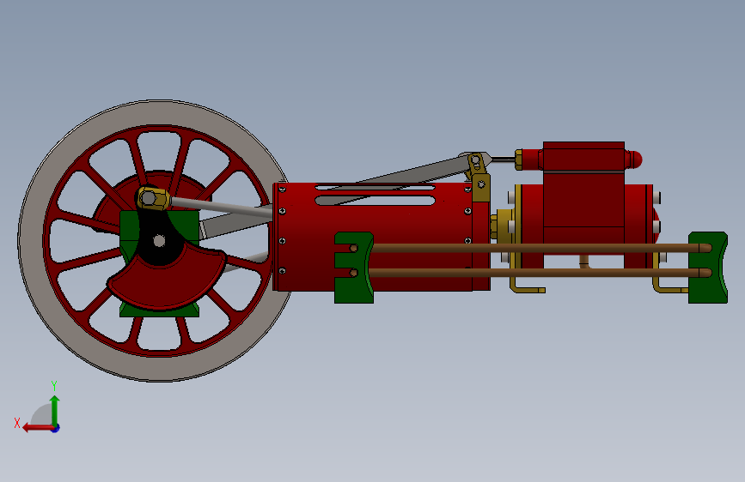745x482 pixels.
Task: Select the brass gland nut on the valve rod
Action: click(x=519, y=160)
